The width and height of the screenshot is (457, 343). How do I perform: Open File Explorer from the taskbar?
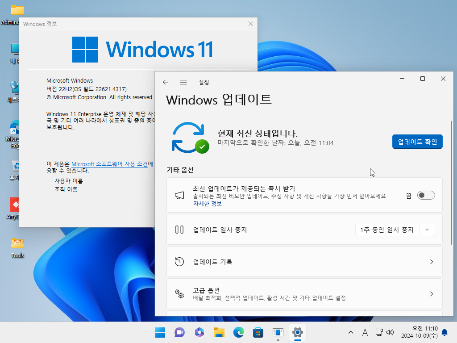click(x=219, y=332)
